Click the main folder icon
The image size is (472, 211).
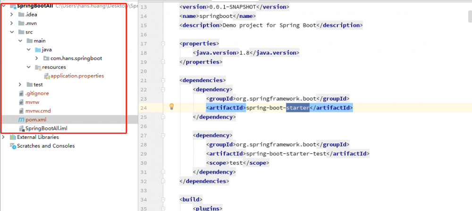pyautogui.click(x=29, y=41)
